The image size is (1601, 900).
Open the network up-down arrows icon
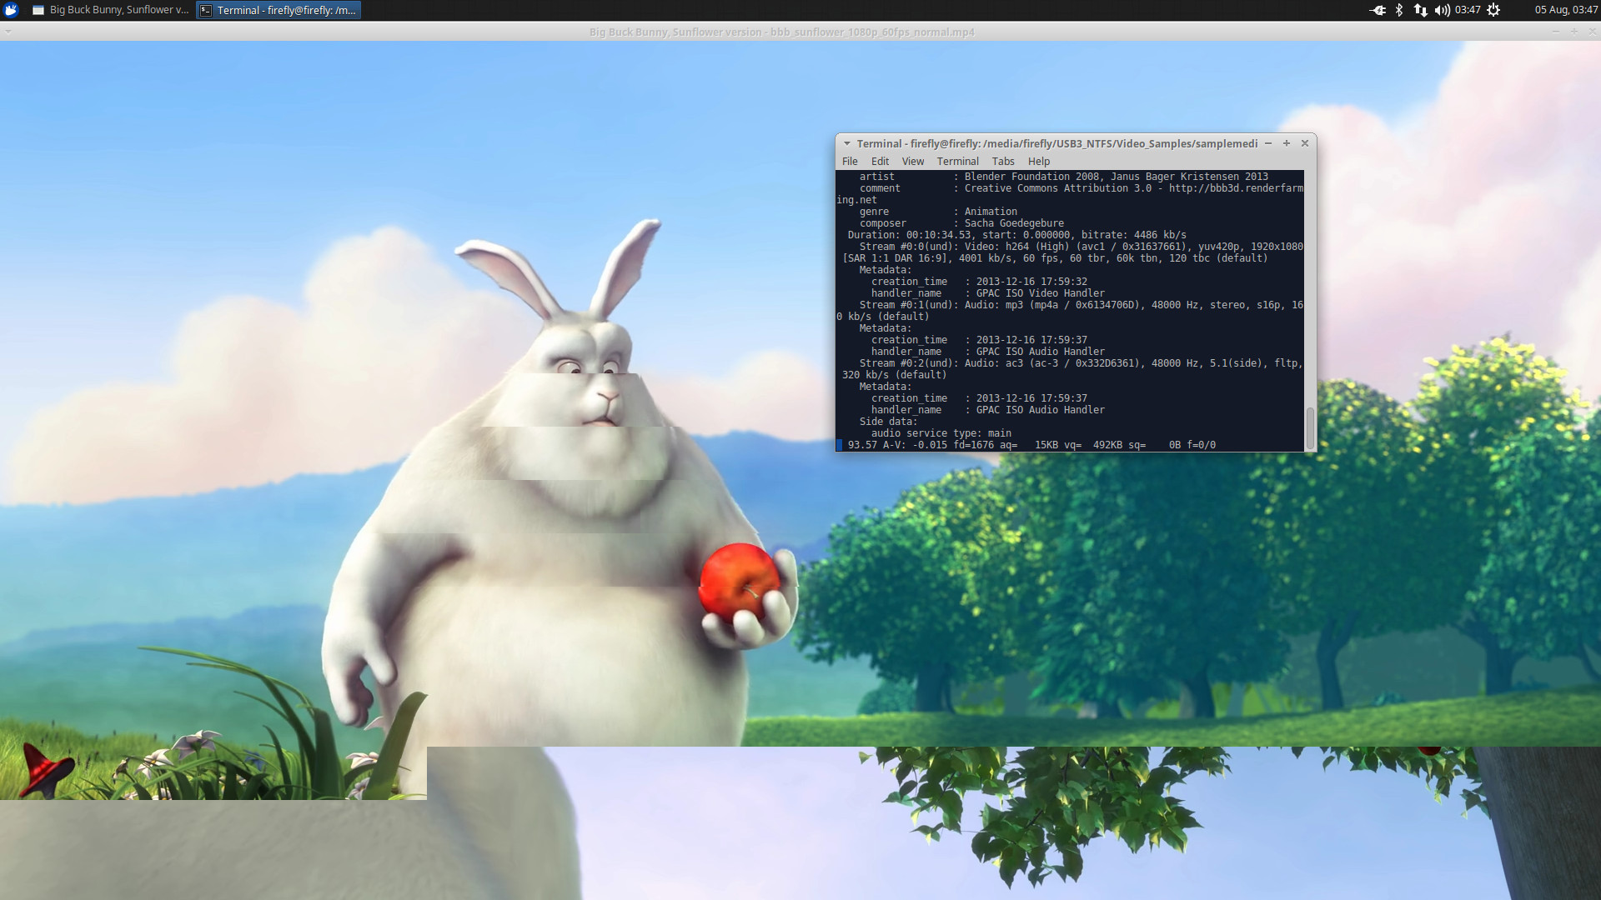tap(1420, 10)
